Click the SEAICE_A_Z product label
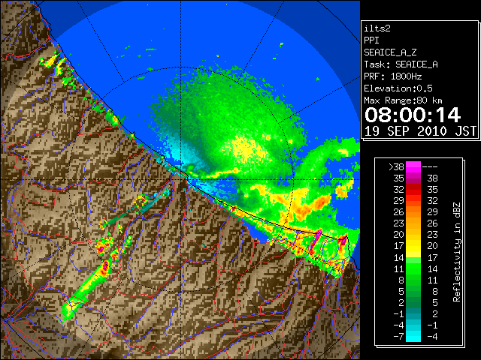 click(x=390, y=52)
